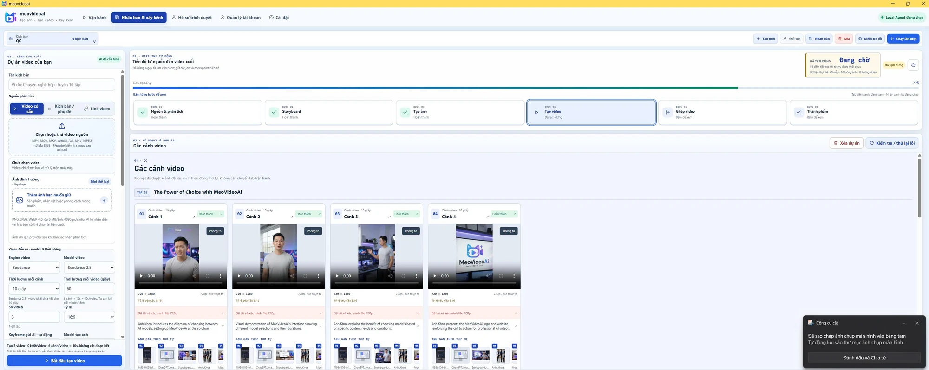Close the 'Công cụ cắt' notification

click(x=916, y=323)
